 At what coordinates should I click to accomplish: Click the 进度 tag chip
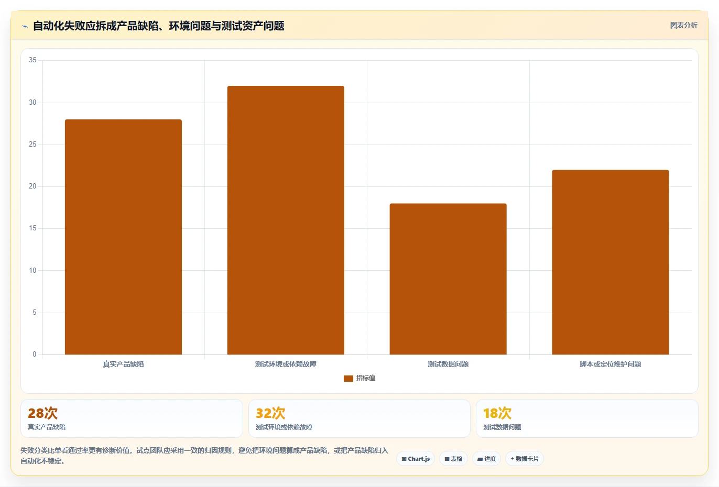point(487,459)
